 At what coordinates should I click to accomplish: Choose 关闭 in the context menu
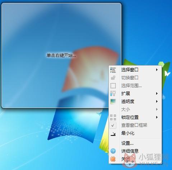135,159
